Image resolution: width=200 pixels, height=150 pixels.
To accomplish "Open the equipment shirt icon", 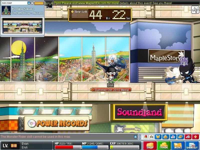I will pyautogui.click(x=158, y=137).
